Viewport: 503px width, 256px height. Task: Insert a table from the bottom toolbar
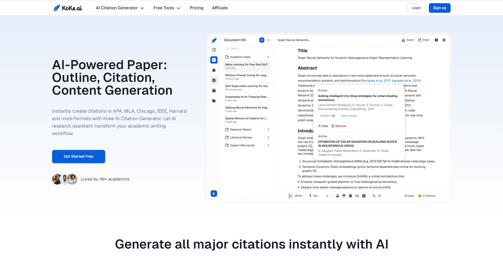point(344,196)
